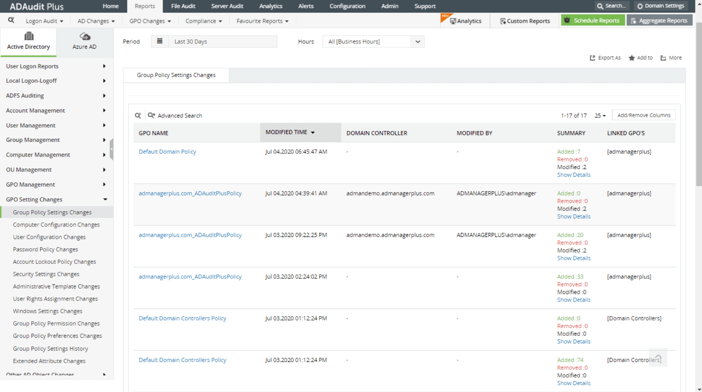Image resolution: width=702 pixels, height=392 pixels.
Task: Open the 25 rows-per-page dropdown
Action: click(600, 115)
